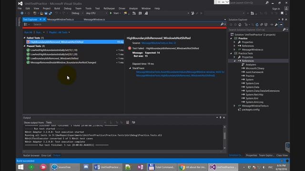305x171 pixels.
Task: Open the Show output from Tests dropdown
Action: [76, 123]
